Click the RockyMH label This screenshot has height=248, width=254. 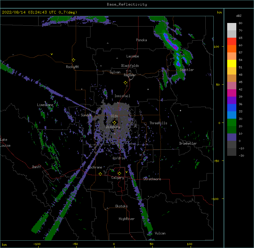[x=72, y=67]
